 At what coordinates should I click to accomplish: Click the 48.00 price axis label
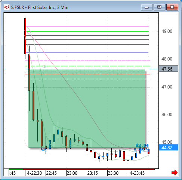pos(167,59)
